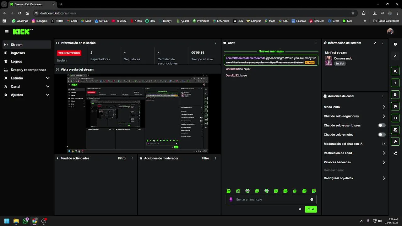Toggle the channel actions panel icon in right sidebar
The image size is (402, 226).
point(395,130)
